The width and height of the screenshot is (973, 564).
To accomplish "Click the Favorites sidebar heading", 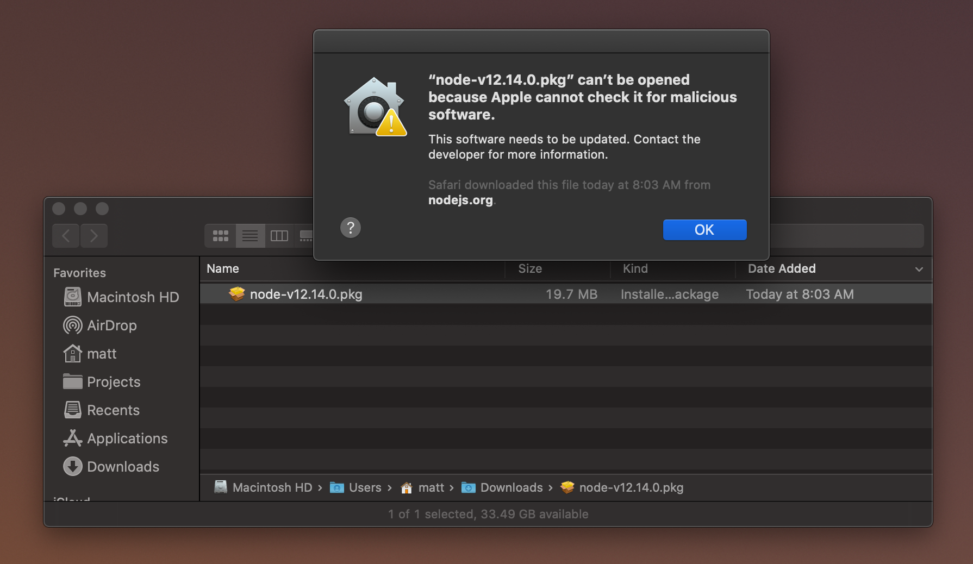I will point(80,273).
